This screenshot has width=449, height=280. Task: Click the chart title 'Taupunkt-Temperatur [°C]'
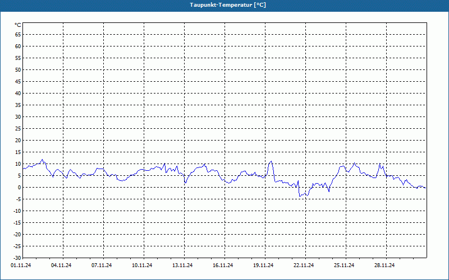[228, 5]
